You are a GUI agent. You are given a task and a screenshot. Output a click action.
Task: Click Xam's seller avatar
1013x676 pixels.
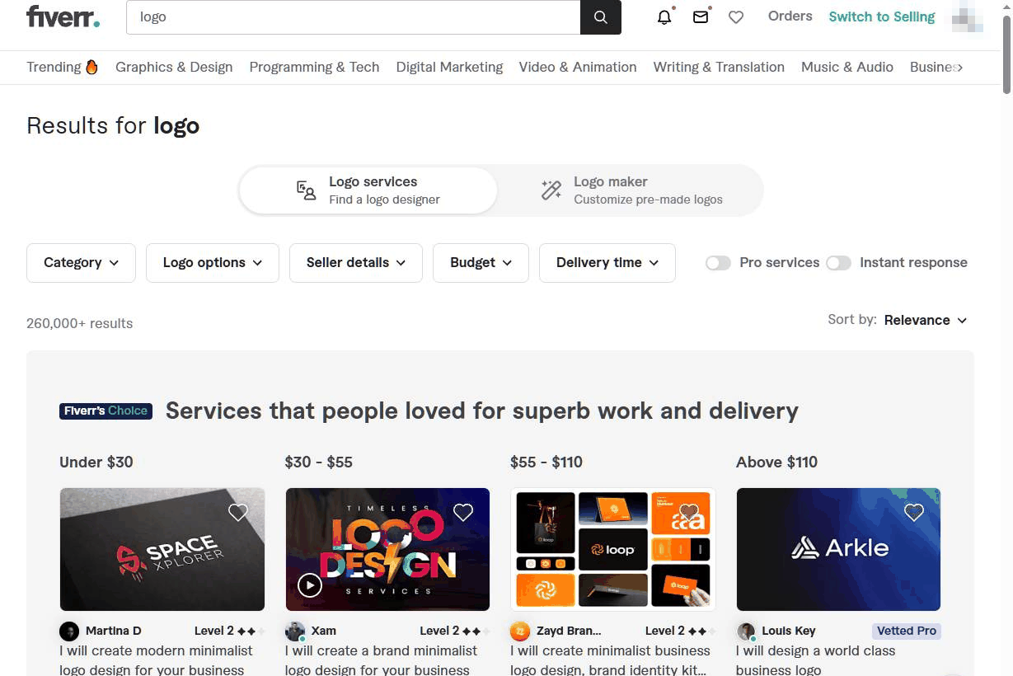[295, 631]
